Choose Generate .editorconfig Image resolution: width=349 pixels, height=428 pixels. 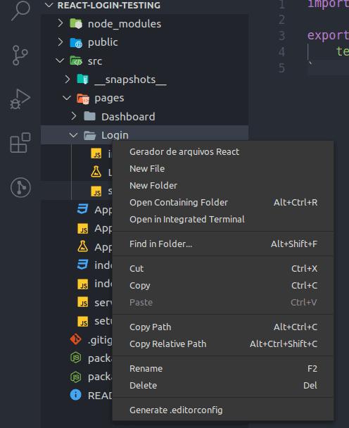[x=222, y=410]
